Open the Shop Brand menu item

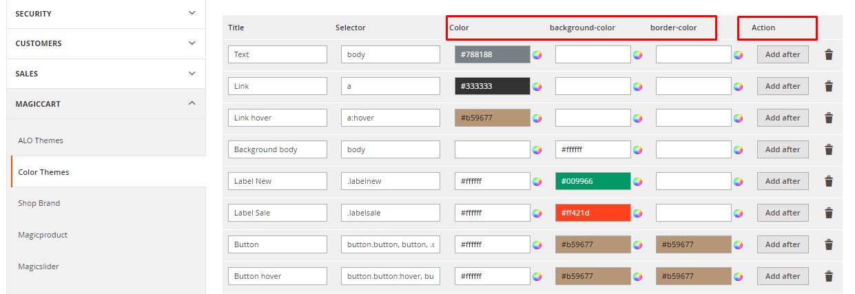[39, 203]
